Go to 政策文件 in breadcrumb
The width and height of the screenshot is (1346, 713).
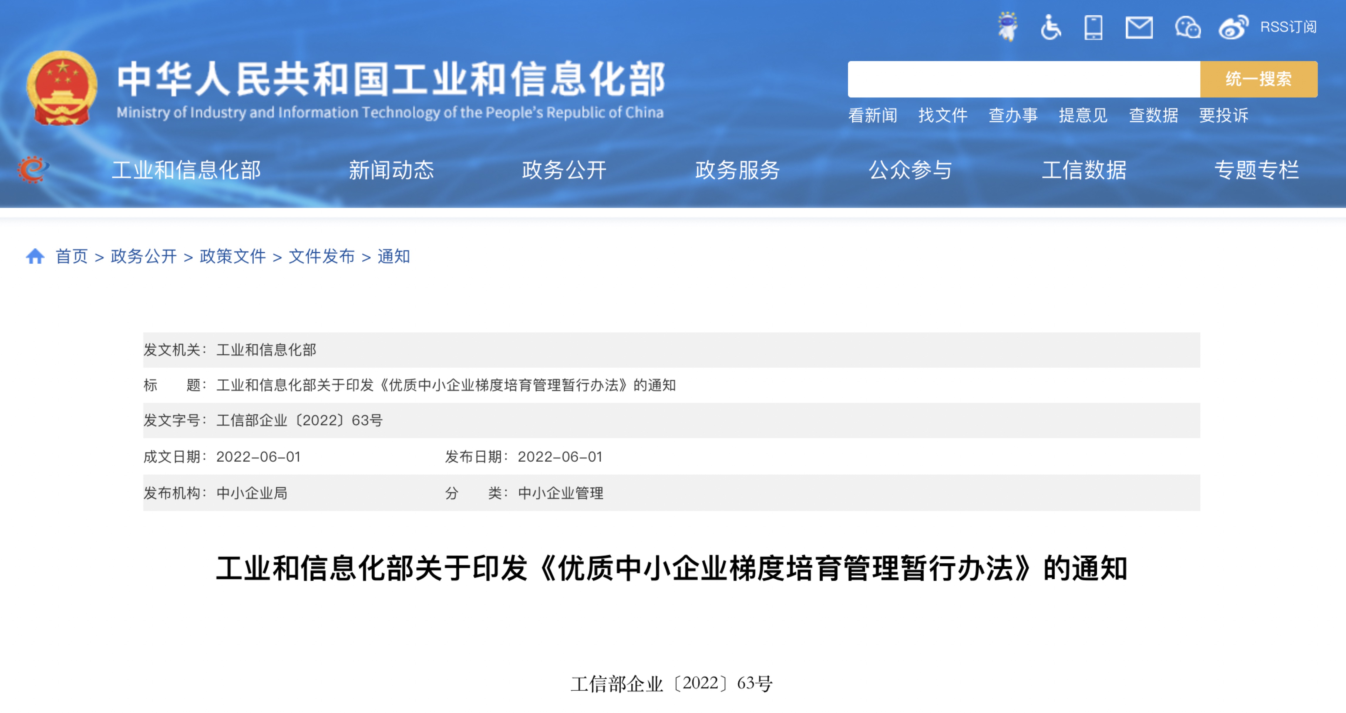coord(233,256)
